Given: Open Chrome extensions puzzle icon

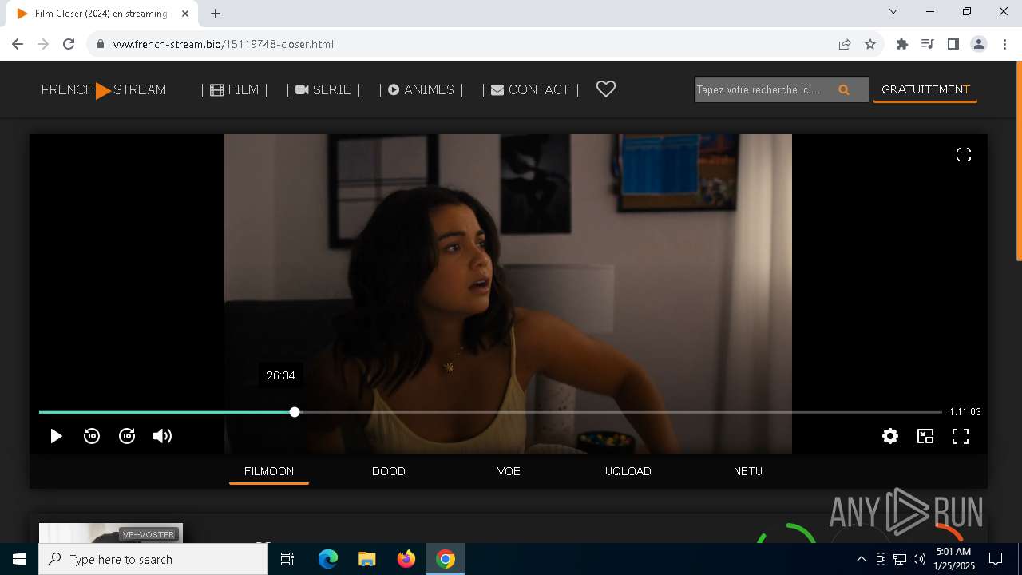Looking at the screenshot, I should [902, 44].
